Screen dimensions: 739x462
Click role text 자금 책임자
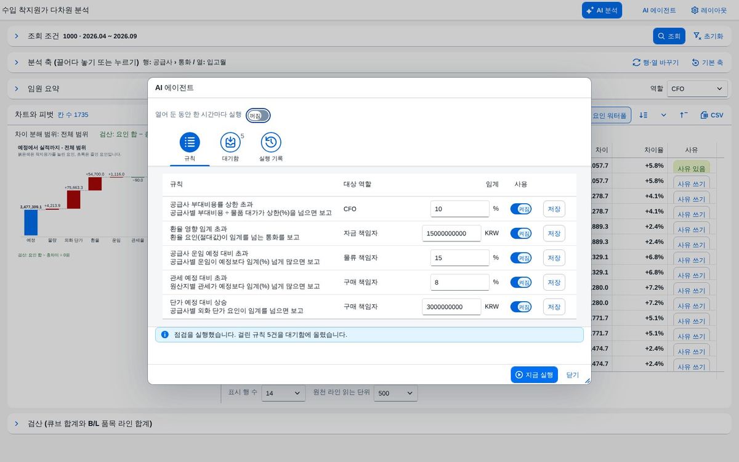[x=360, y=233]
